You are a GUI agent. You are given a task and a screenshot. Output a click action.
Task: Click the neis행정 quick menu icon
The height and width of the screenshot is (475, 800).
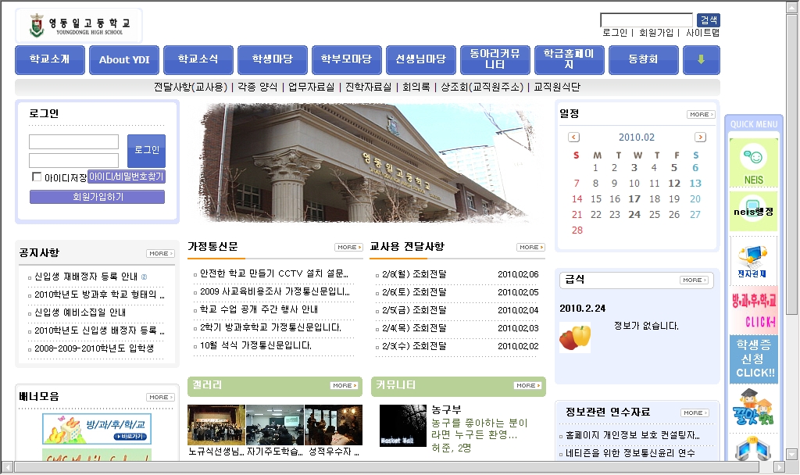click(x=753, y=212)
